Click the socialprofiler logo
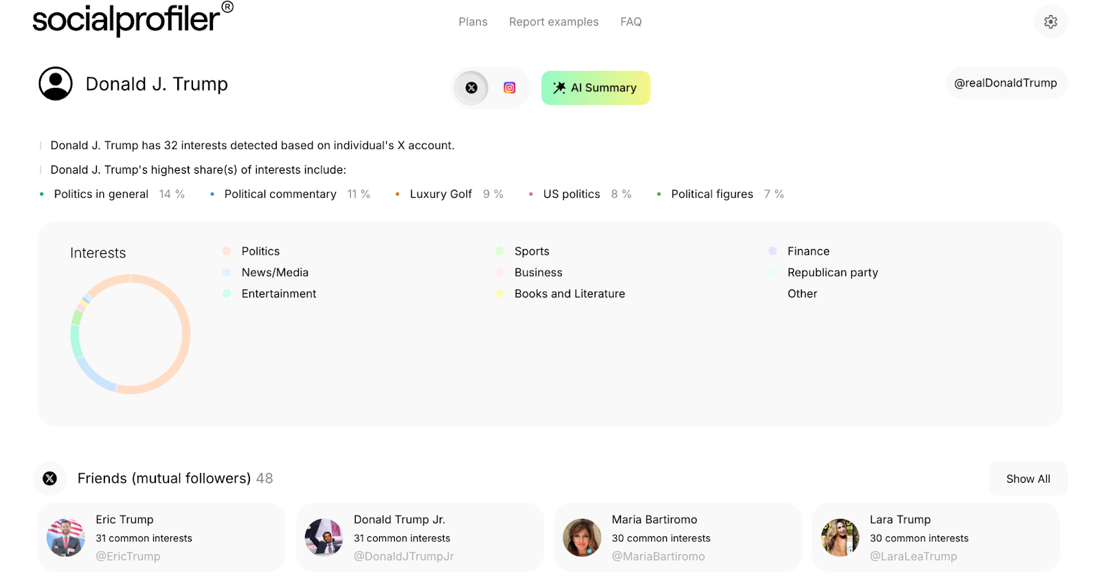1099x583 pixels. 133,19
